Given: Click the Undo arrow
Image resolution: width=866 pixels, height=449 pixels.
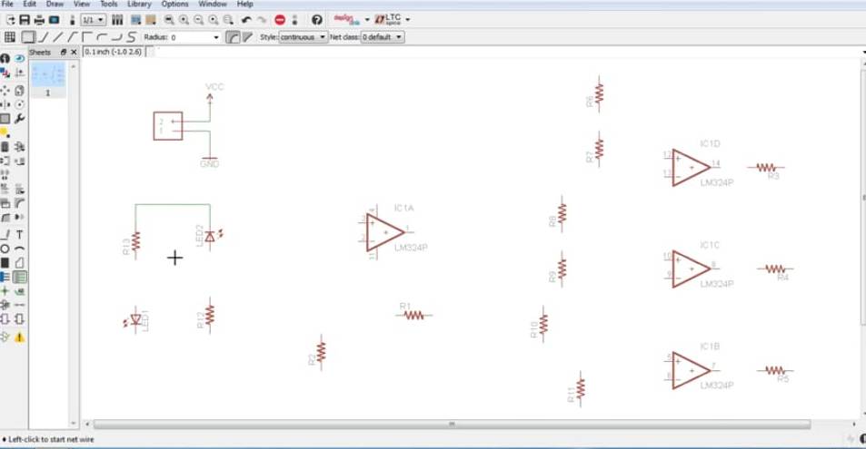Looking at the screenshot, I should click(x=246, y=20).
